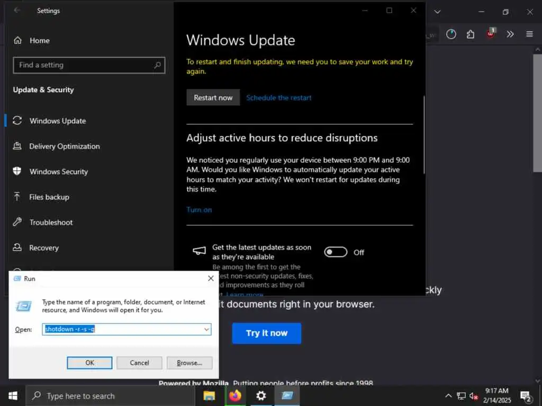Open Firefox list all tabs chevron

(437, 12)
